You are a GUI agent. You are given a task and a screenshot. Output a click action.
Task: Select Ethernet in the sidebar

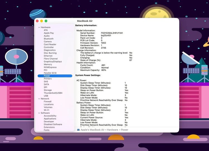pos(48,56)
